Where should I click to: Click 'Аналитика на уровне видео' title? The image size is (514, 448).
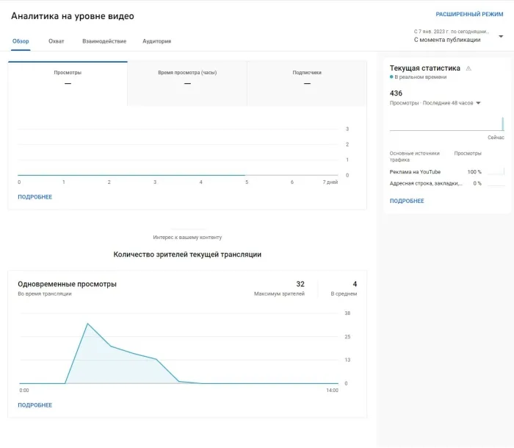(x=73, y=16)
